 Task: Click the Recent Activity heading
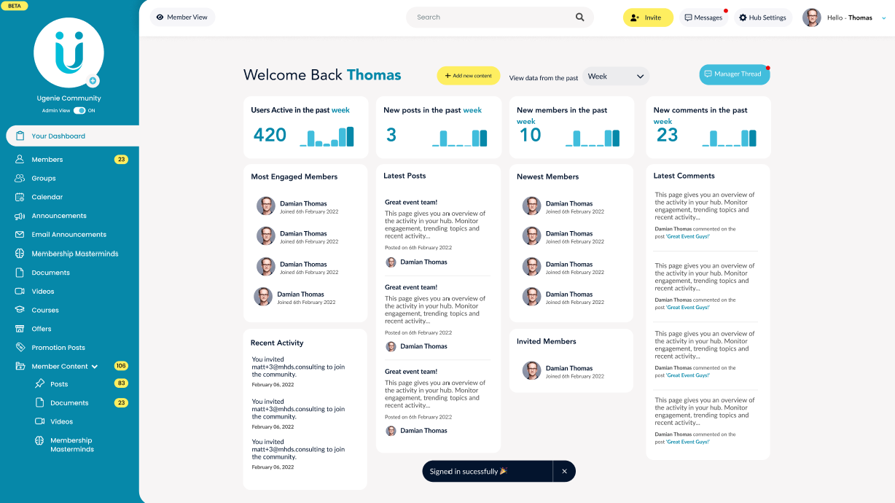pos(277,343)
